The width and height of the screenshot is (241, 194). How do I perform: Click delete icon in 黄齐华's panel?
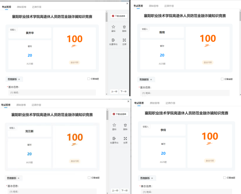pos(124,27)
